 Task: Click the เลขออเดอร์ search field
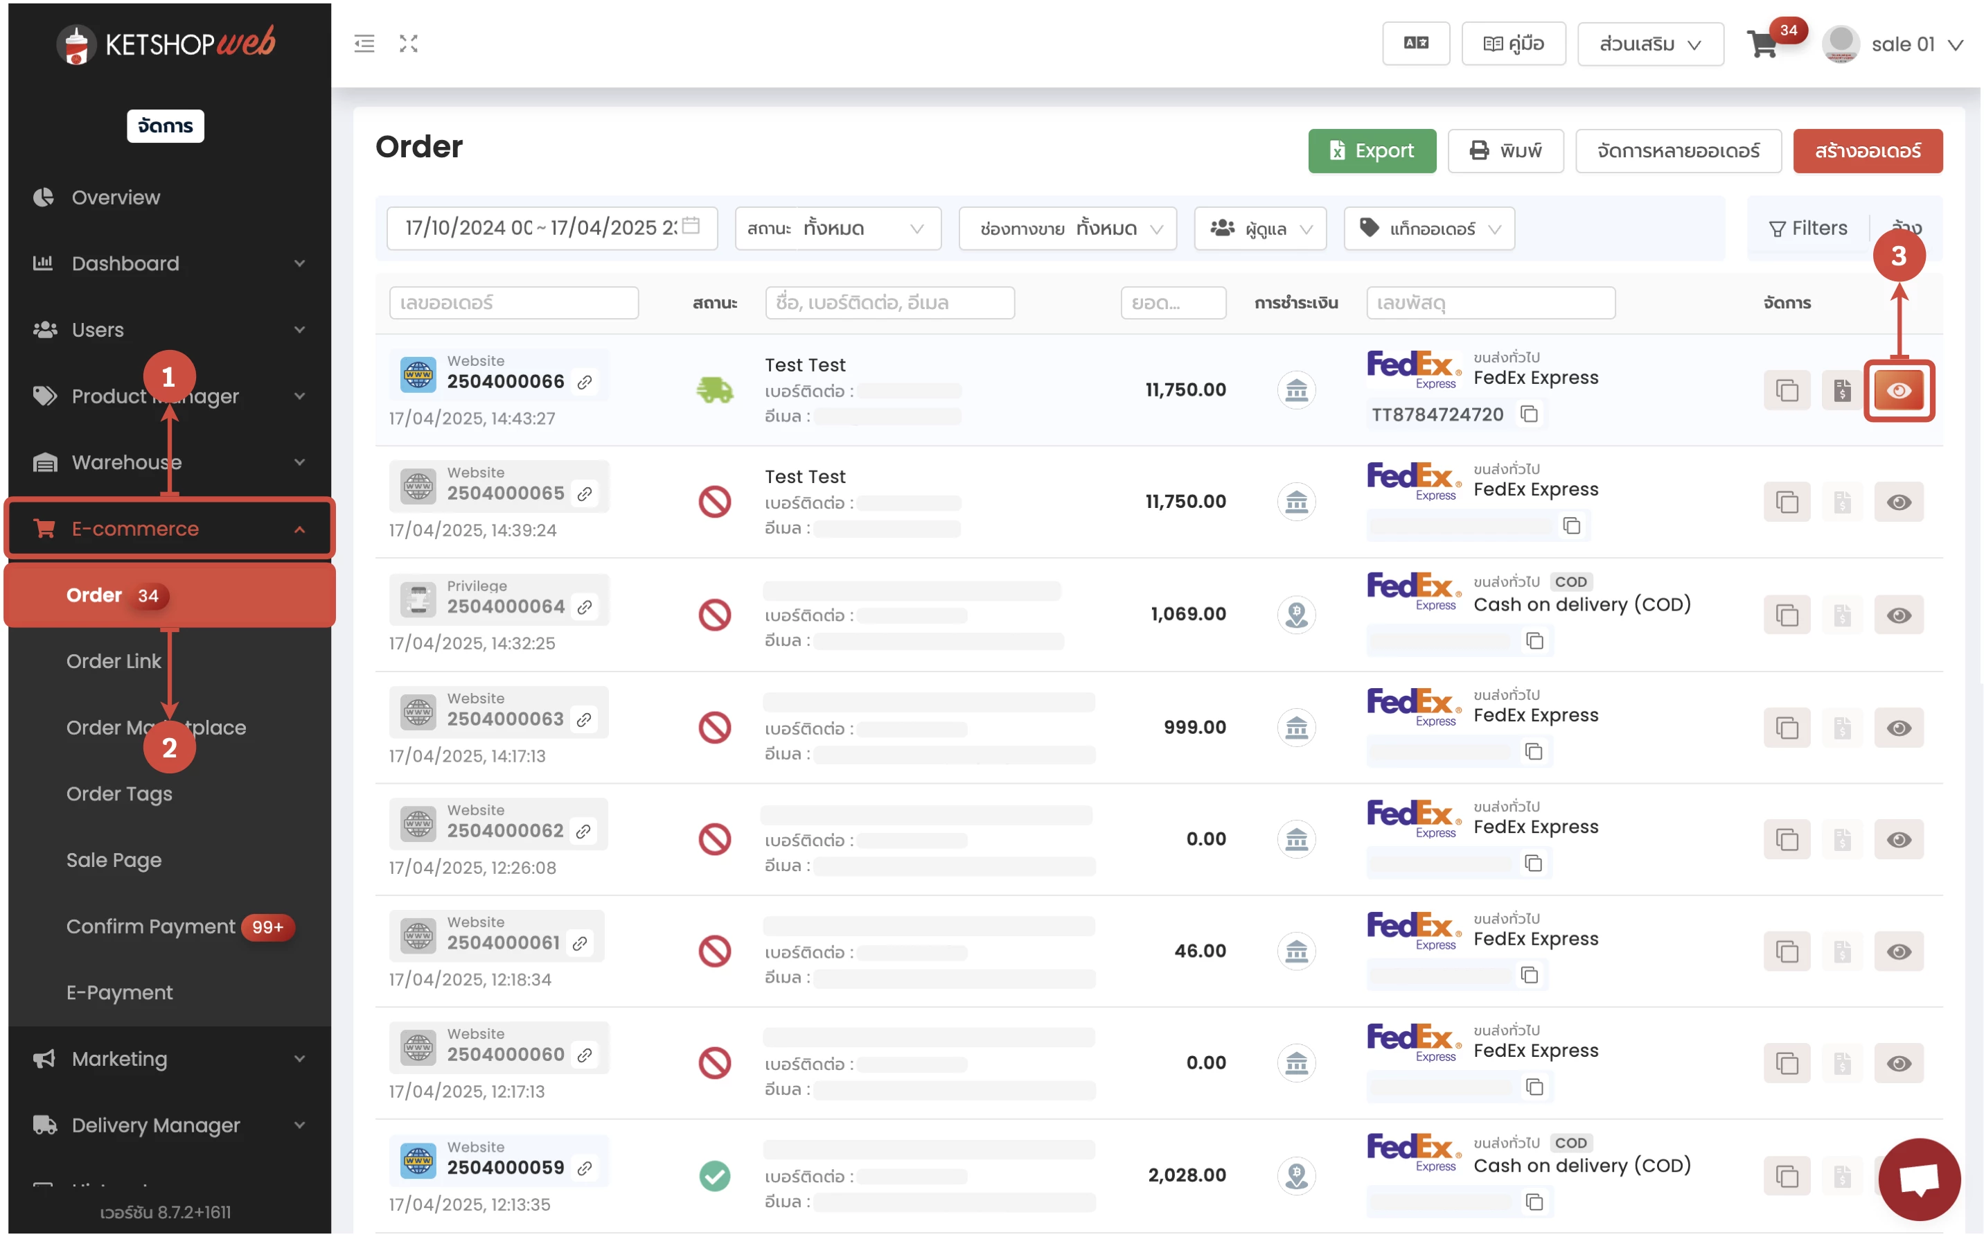pyautogui.click(x=513, y=303)
